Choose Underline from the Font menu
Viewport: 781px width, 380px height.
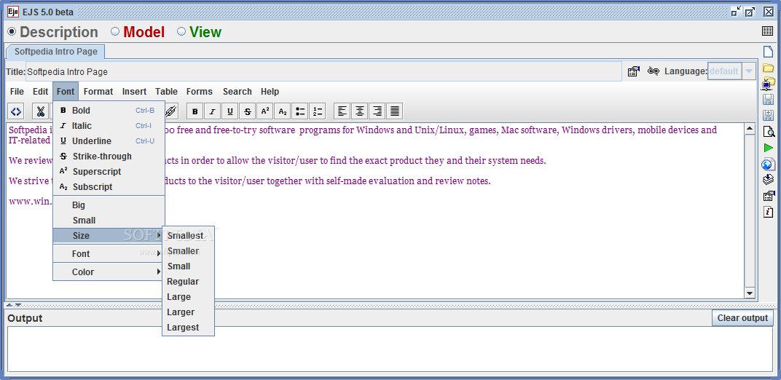tap(109, 141)
